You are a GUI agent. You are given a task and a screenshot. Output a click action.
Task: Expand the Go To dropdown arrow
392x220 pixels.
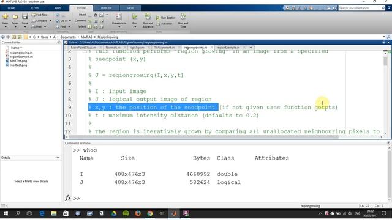click(70, 21)
